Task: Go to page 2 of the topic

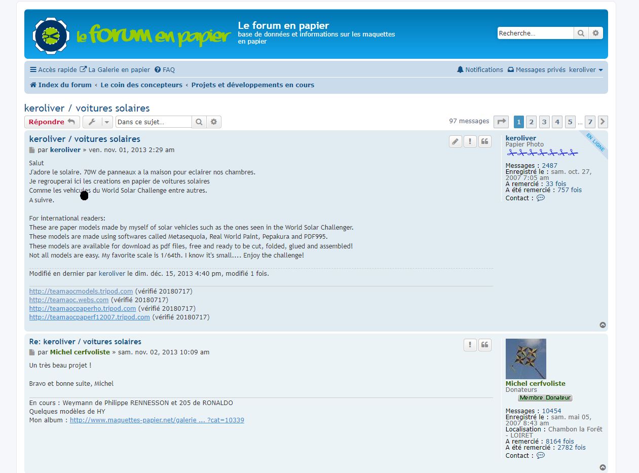Action: [531, 122]
